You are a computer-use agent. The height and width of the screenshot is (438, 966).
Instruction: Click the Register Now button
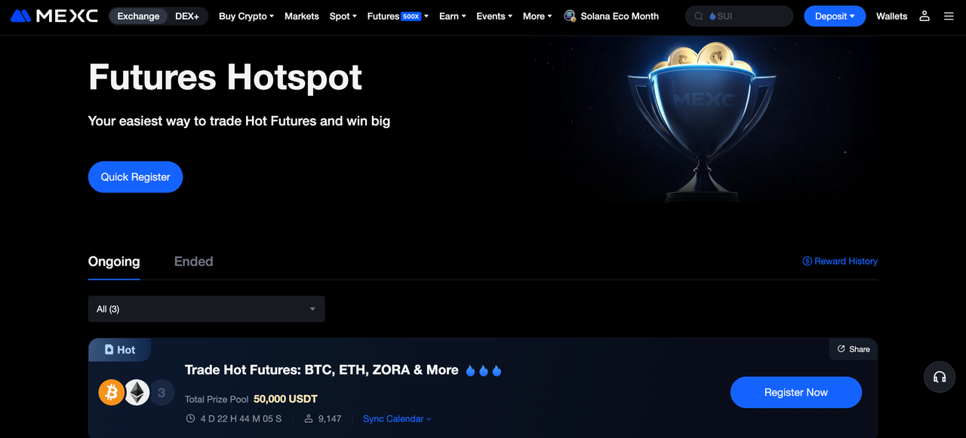pos(796,392)
